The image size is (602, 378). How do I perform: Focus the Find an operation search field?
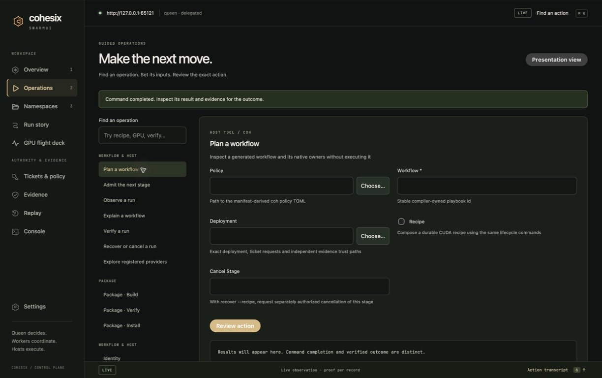coord(143,135)
